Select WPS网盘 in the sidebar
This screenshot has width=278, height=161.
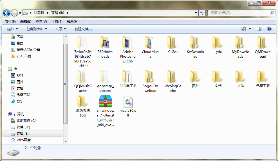click(x=23, y=140)
